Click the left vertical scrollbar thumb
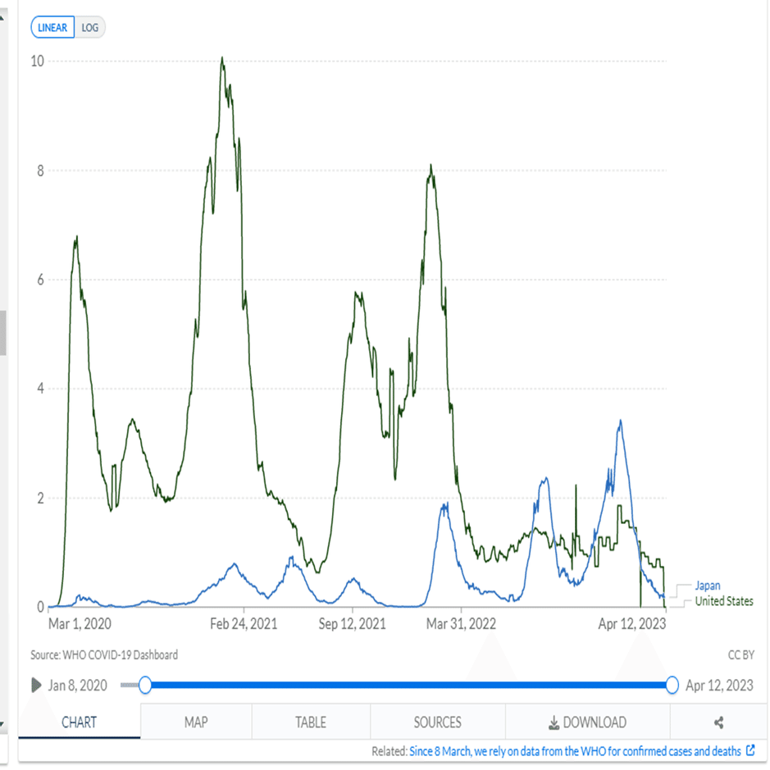 pos(2,332)
